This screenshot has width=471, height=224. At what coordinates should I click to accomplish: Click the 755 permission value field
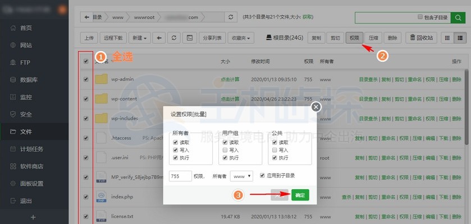click(180, 176)
